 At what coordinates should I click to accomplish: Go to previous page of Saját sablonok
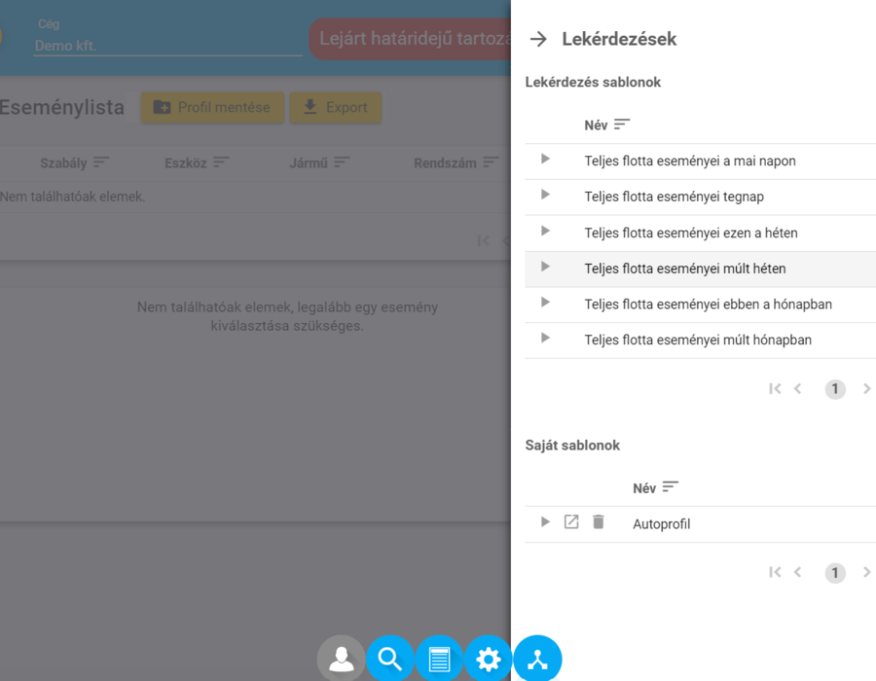coord(798,572)
